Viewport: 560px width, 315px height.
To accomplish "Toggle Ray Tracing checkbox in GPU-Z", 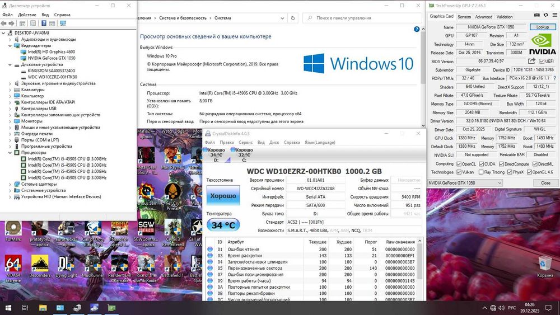I will (481, 172).
